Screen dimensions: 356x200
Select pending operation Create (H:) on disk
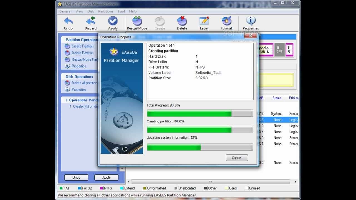[83, 106]
